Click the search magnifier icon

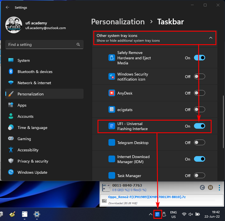[78, 44]
